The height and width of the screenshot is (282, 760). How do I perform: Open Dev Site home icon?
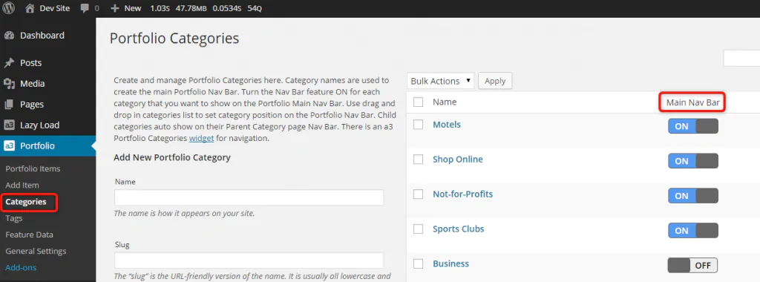[x=30, y=8]
